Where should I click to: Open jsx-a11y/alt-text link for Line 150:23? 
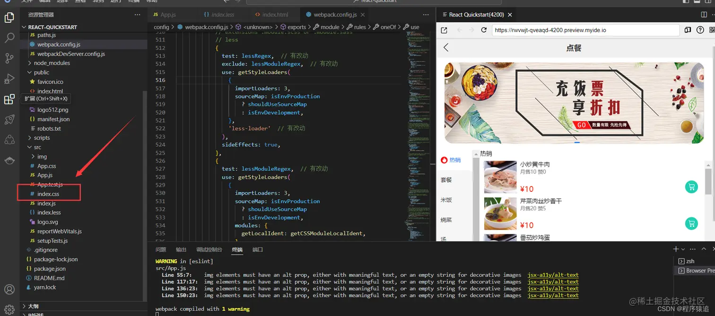tap(553, 295)
